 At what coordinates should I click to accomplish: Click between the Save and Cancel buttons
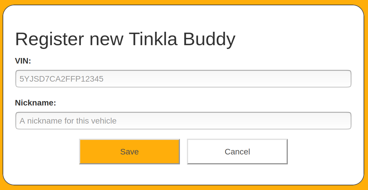pos(183,152)
